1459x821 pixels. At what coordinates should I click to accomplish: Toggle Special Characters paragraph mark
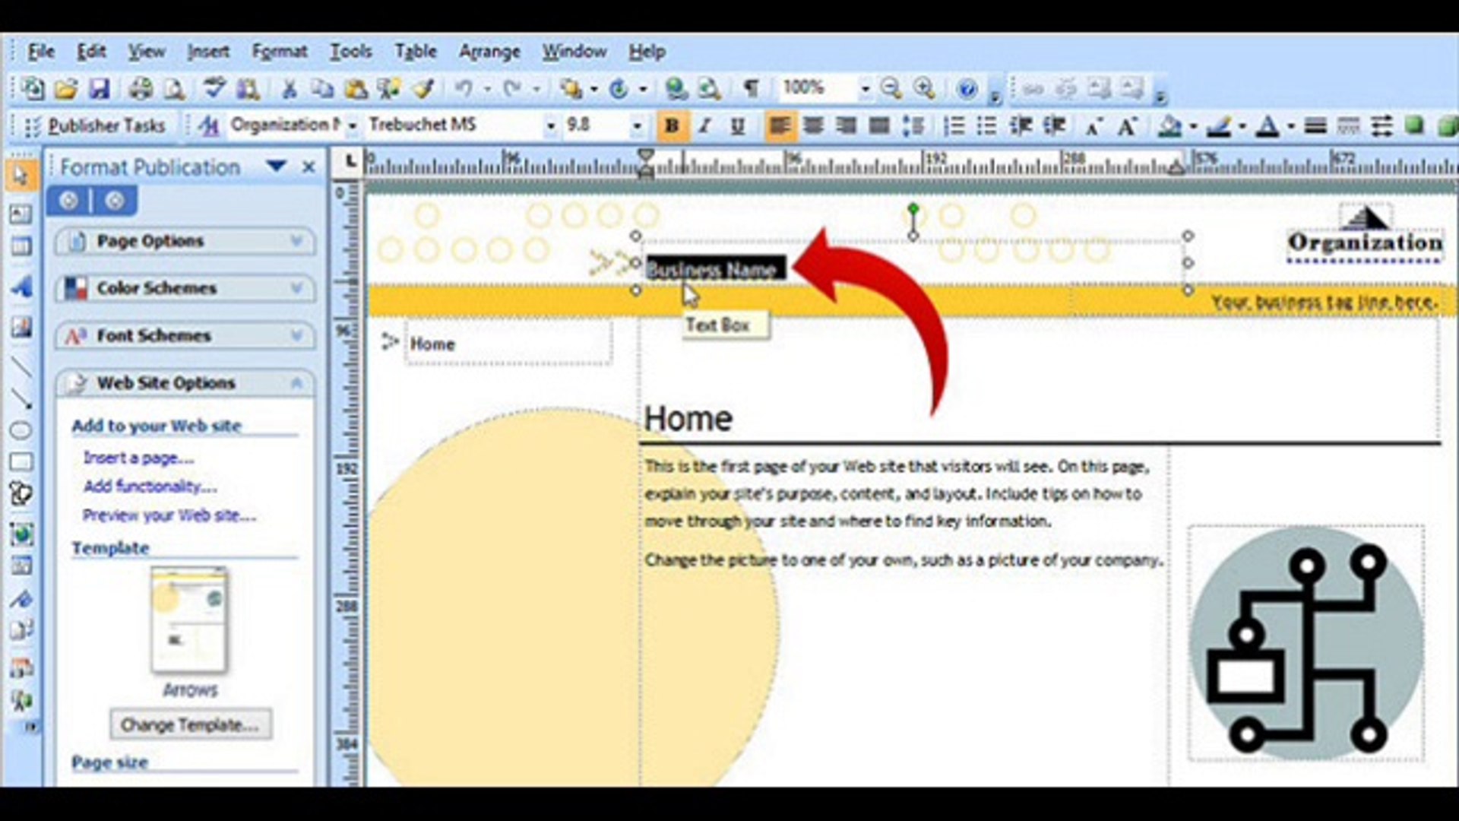click(x=751, y=89)
